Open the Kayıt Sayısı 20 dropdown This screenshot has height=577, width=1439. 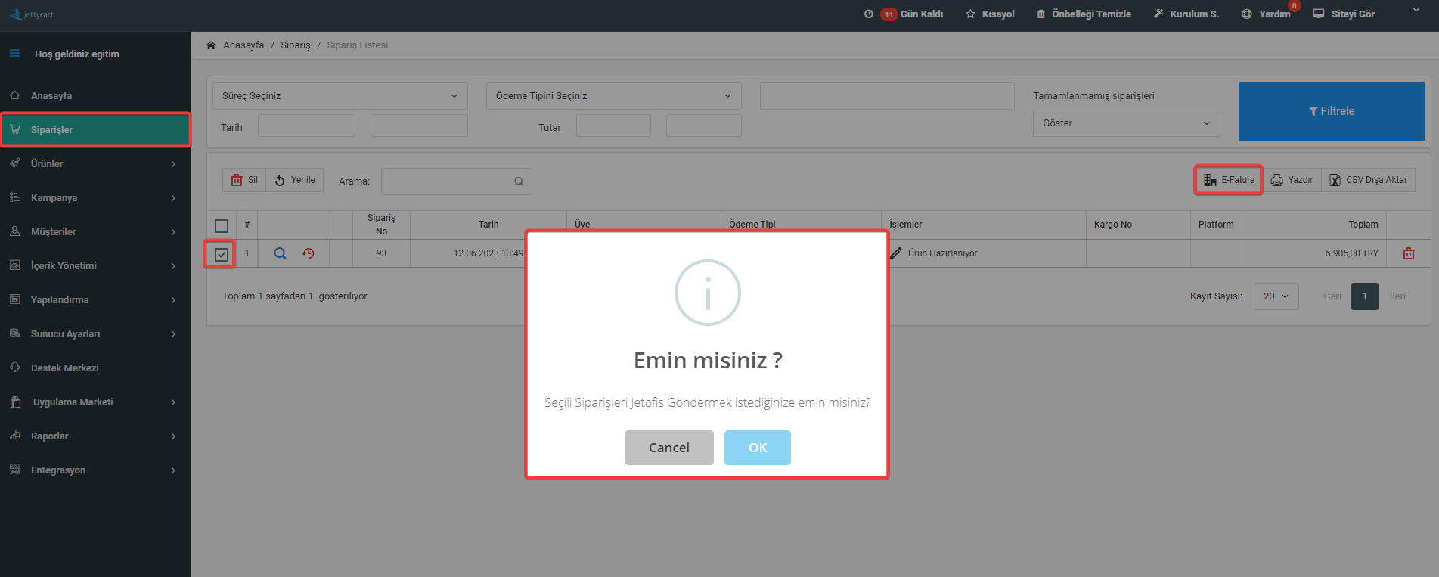point(1276,296)
